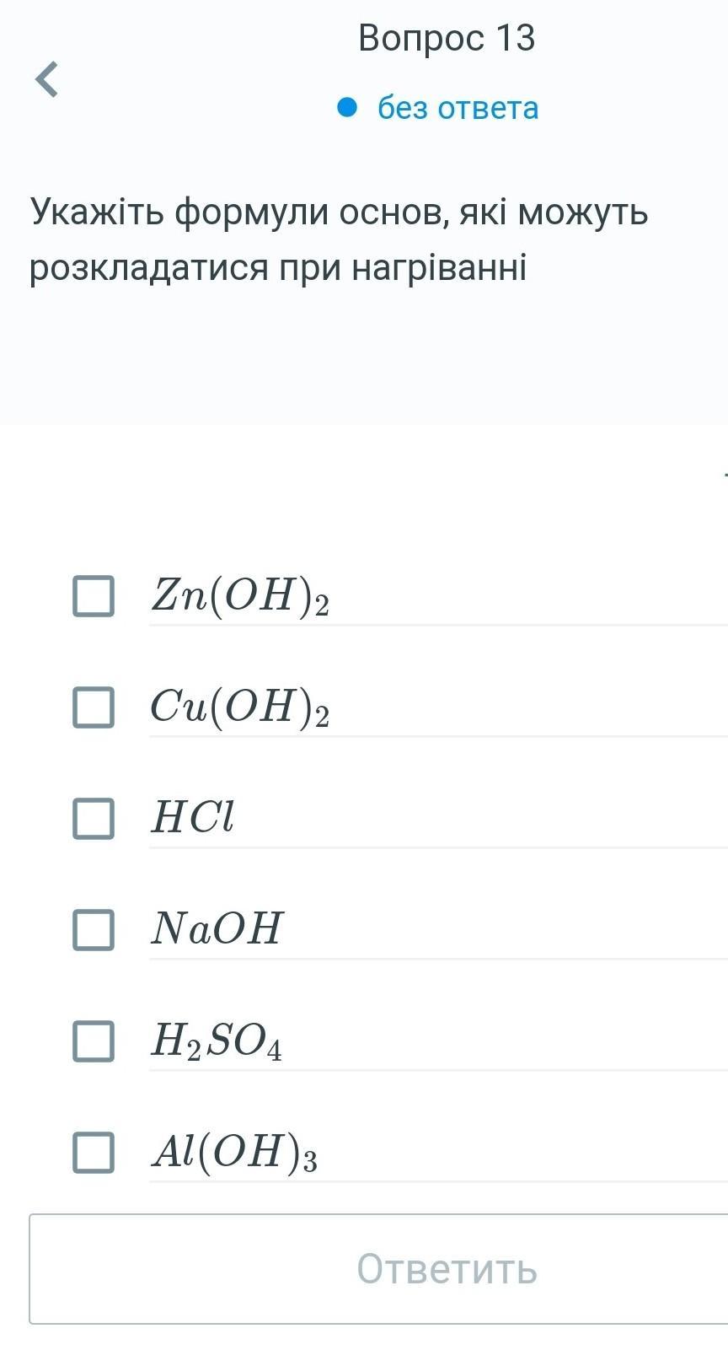728x1366 pixels.
Task: Click the empty gray area below the question
Action: (364, 363)
